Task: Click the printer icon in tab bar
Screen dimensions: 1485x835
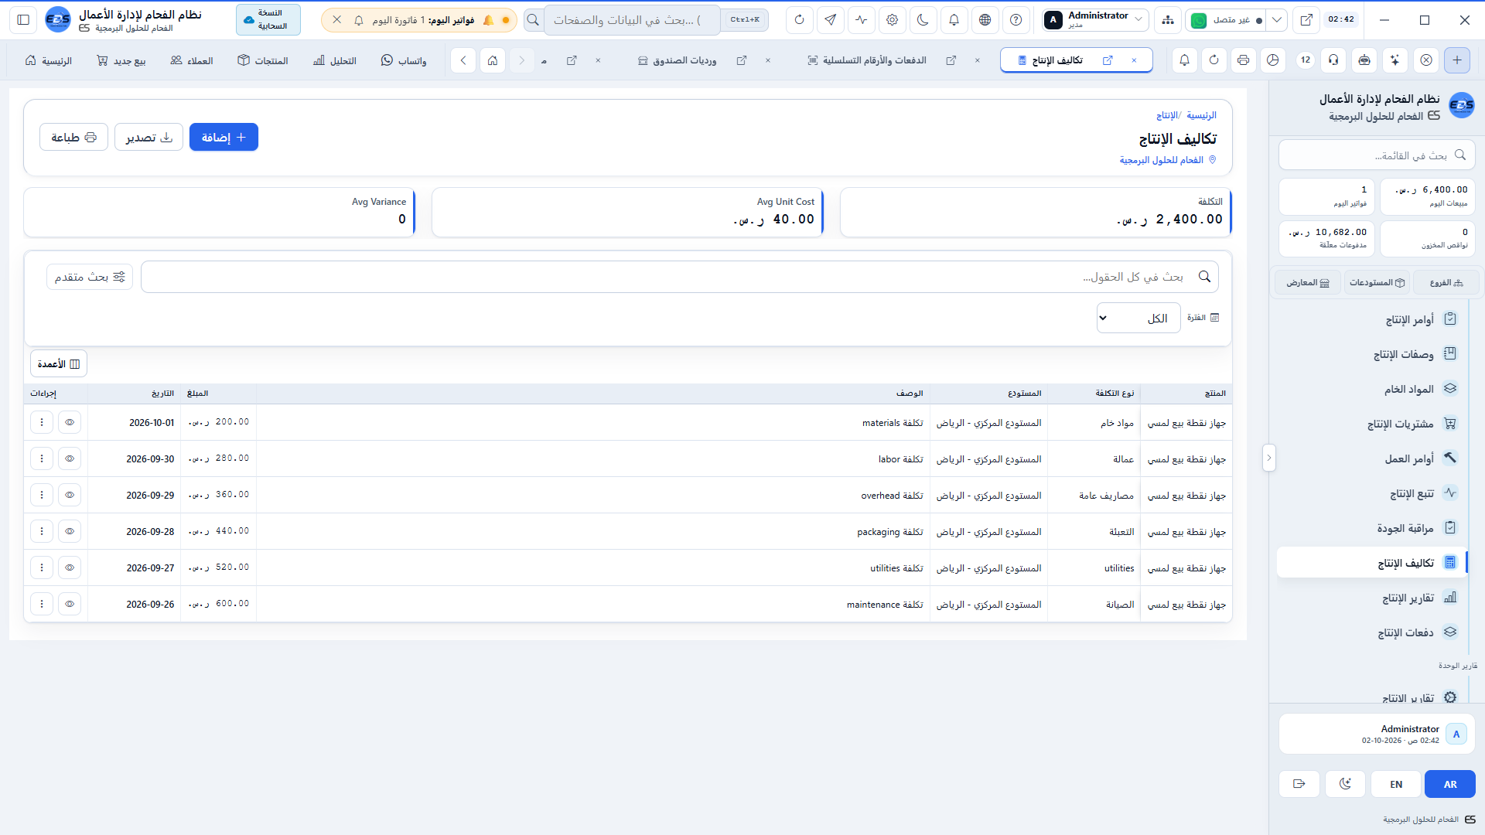Action: [1243, 60]
